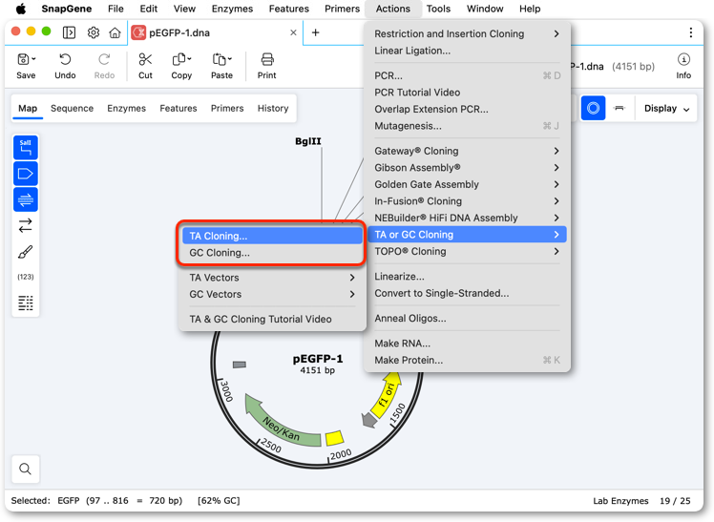Expand Gibson Assembly submenu

467,167
